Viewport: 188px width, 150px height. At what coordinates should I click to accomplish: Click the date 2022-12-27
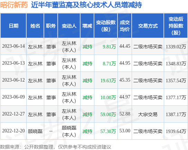click(13, 114)
